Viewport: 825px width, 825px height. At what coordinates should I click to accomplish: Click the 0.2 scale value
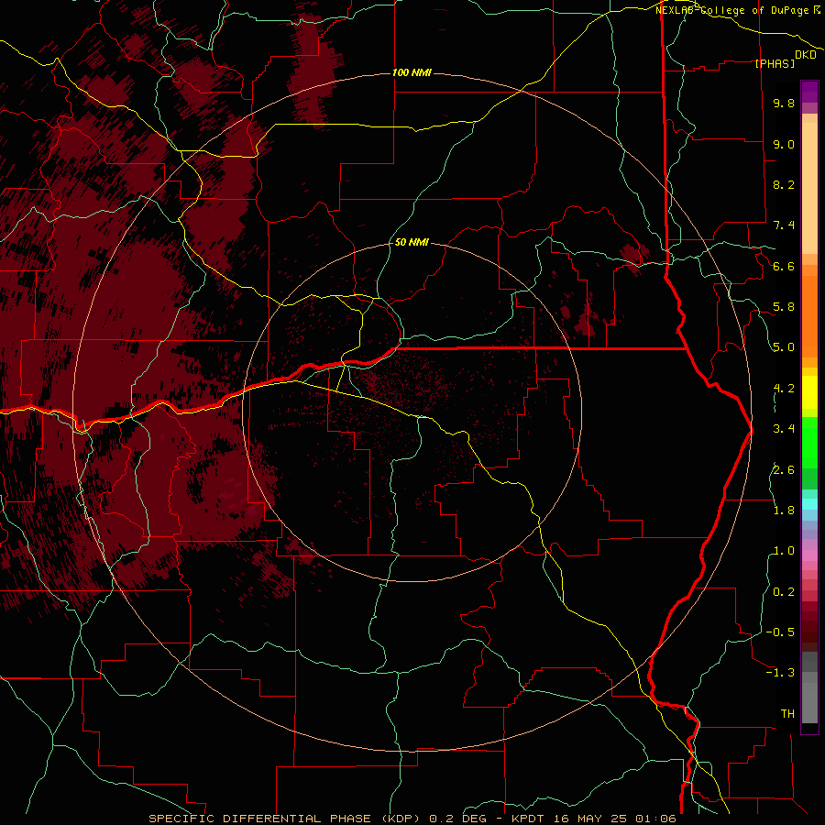coord(784,592)
